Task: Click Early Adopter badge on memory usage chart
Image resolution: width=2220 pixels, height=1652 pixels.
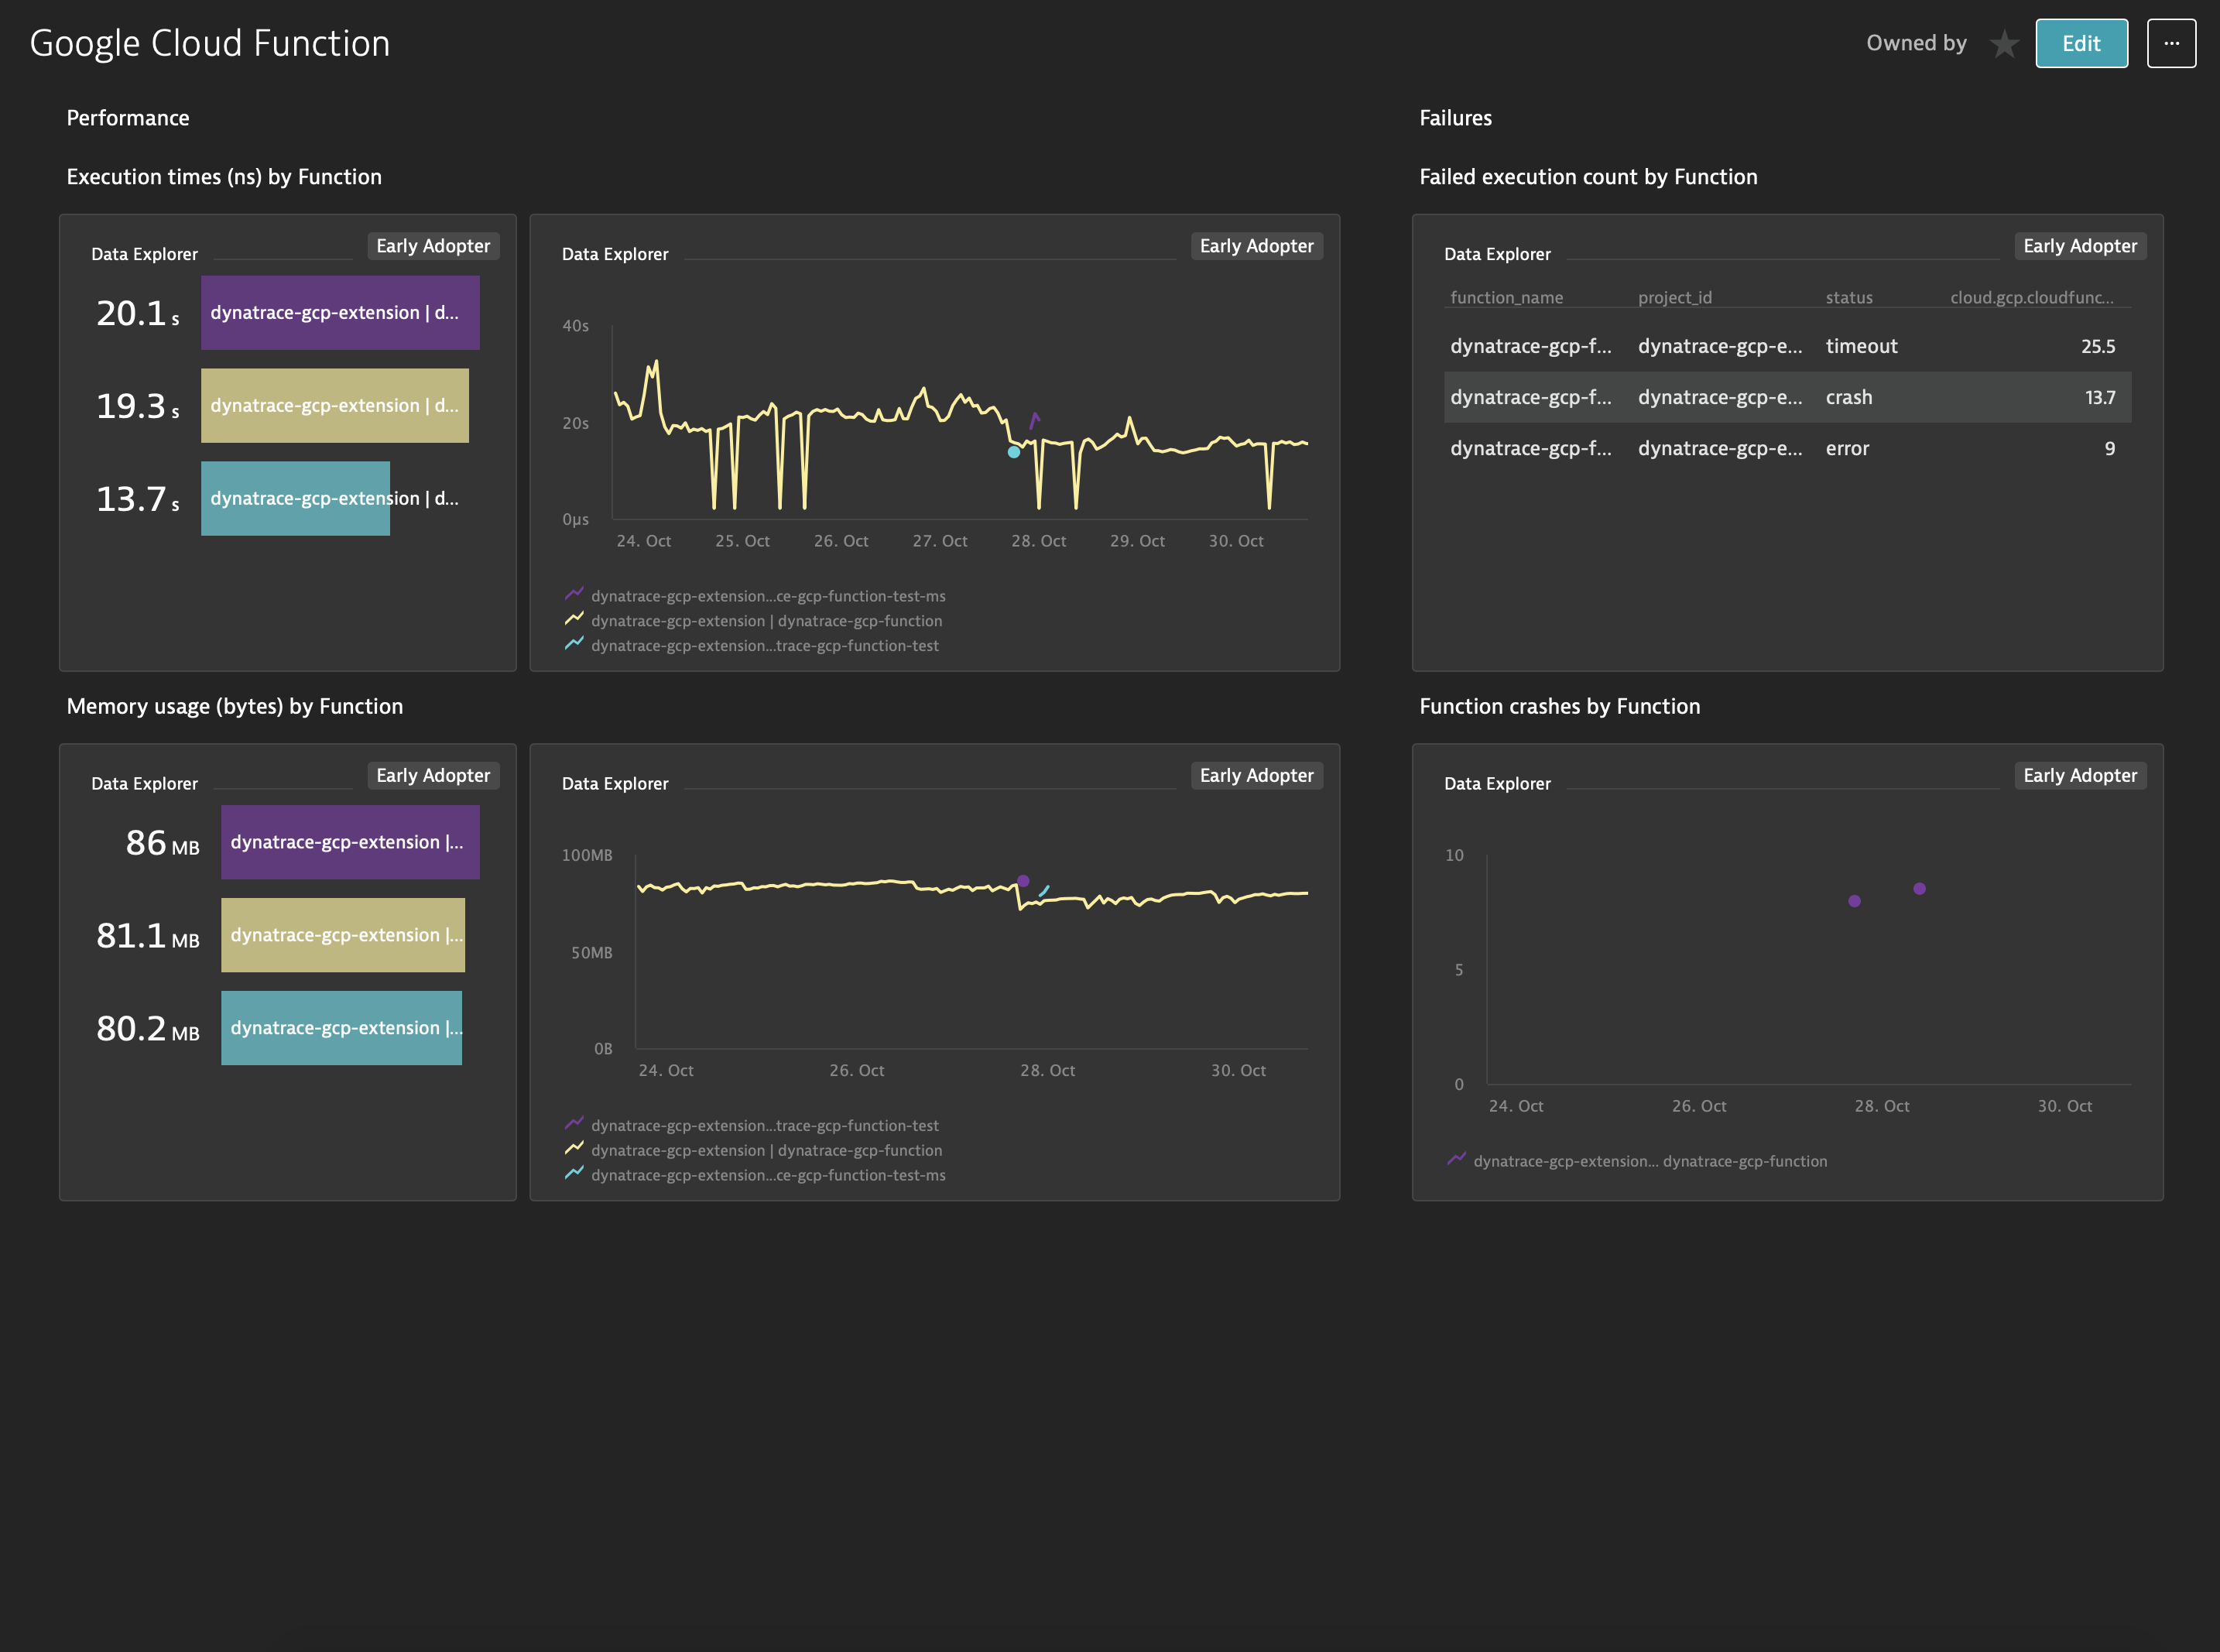Action: (1257, 775)
